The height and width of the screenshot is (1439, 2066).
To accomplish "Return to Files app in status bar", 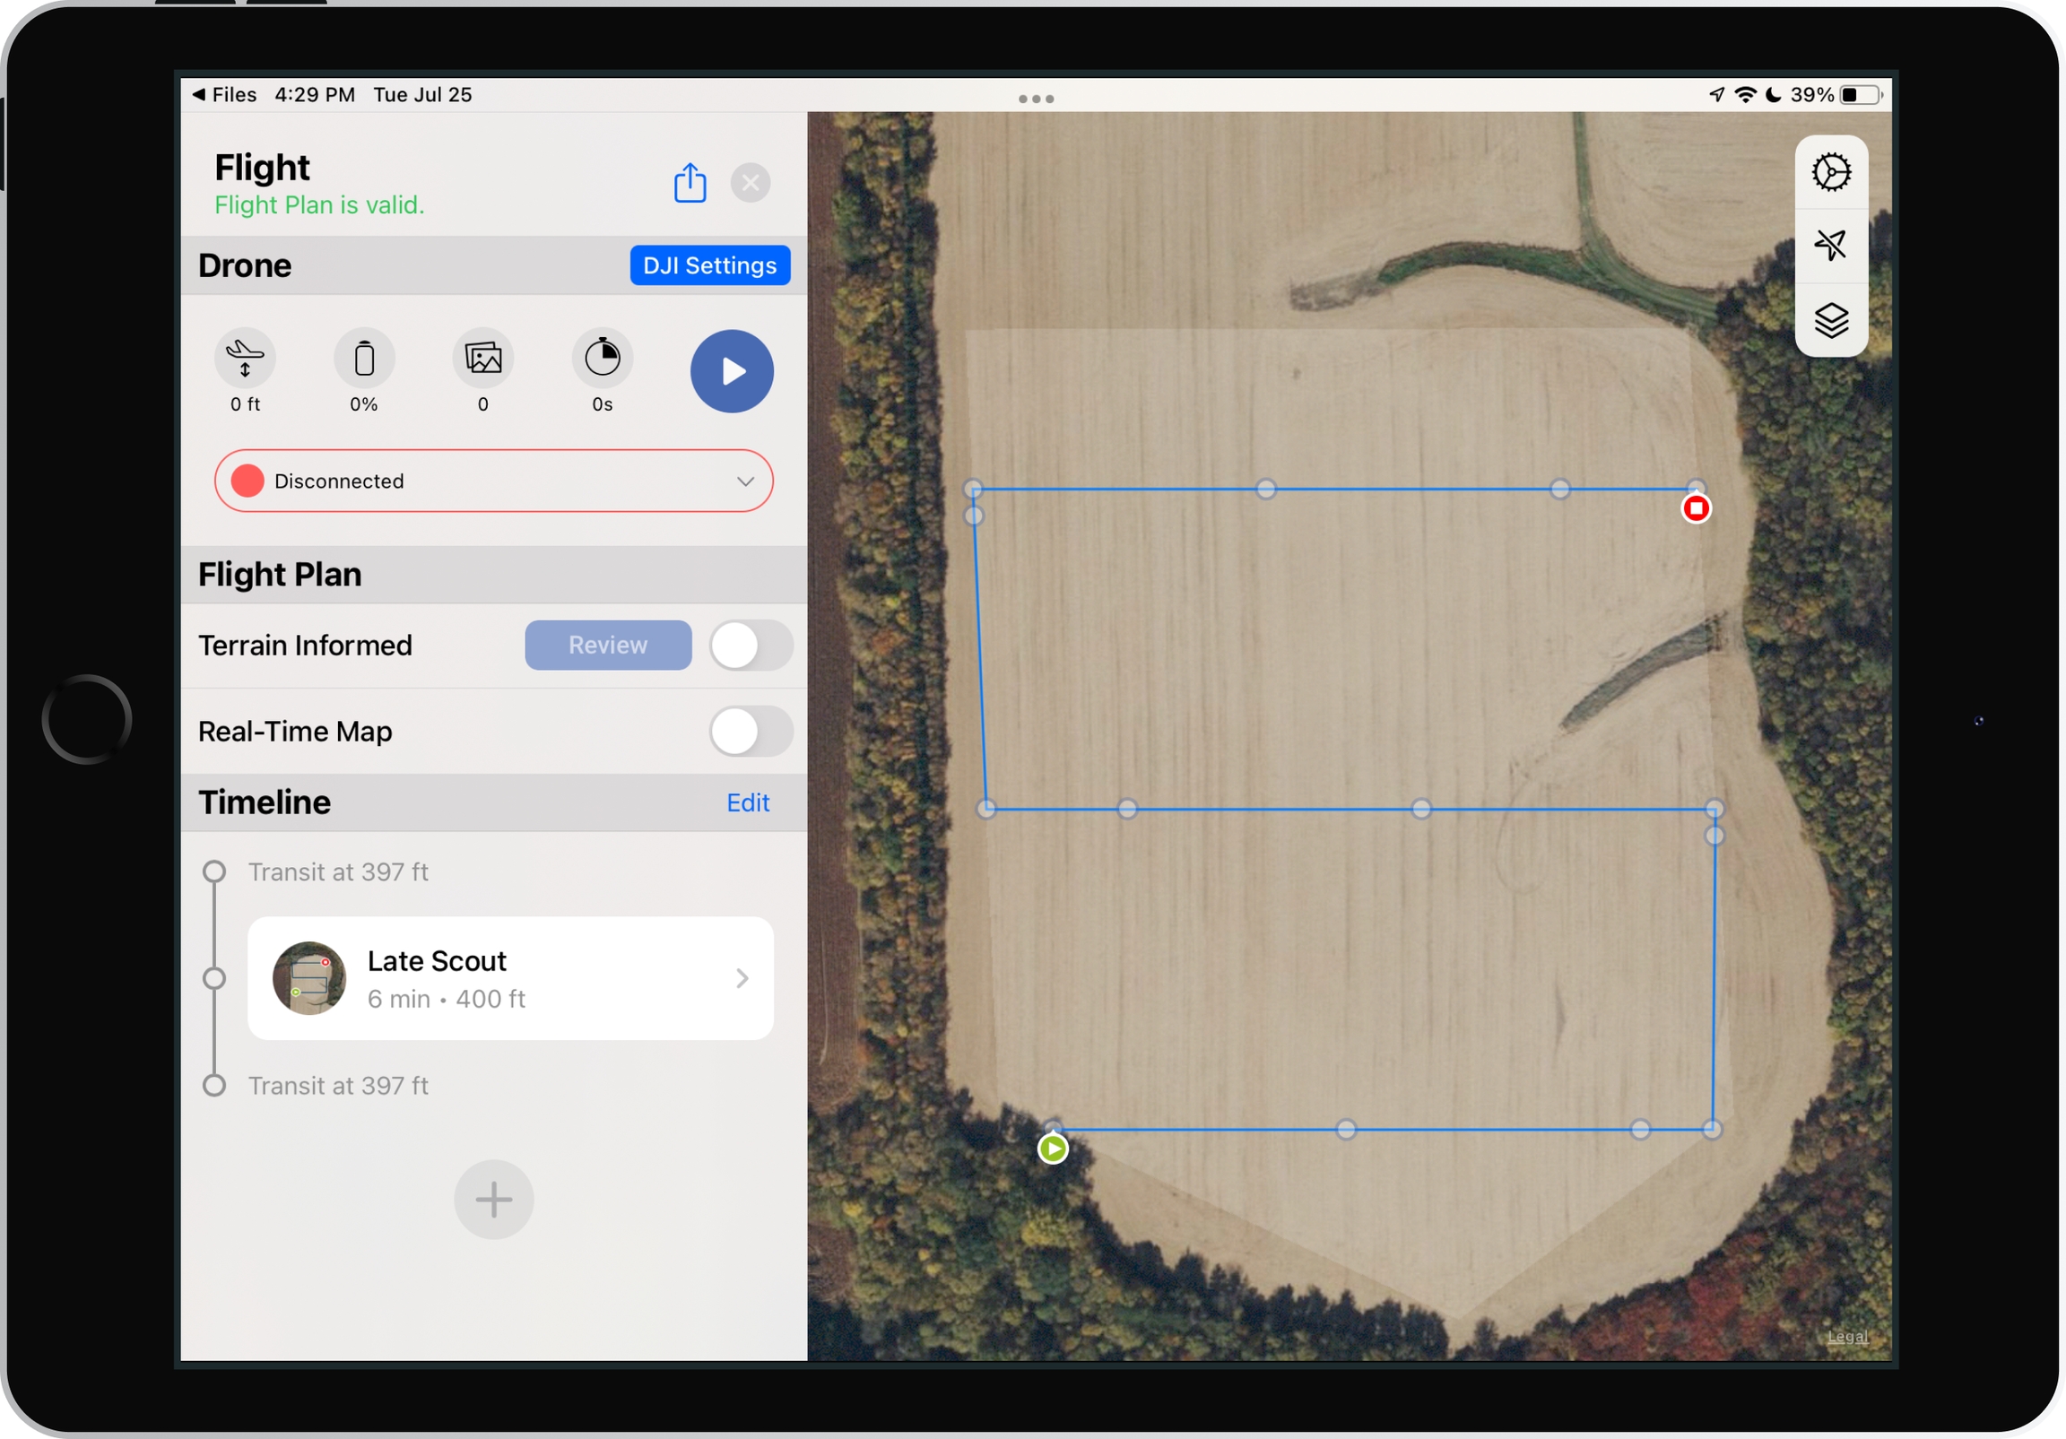I will pos(225,94).
